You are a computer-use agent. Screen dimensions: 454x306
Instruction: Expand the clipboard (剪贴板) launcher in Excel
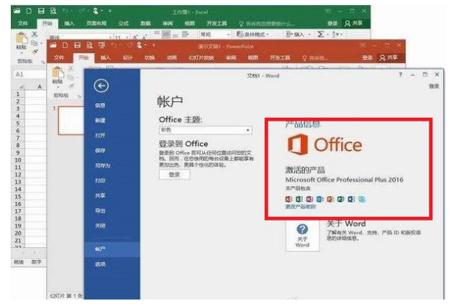click(x=43, y=62)
